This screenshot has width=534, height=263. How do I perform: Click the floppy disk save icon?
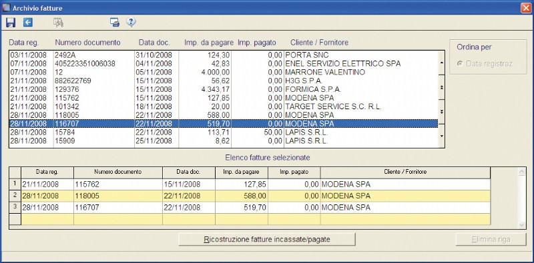[x=11, y=23]
